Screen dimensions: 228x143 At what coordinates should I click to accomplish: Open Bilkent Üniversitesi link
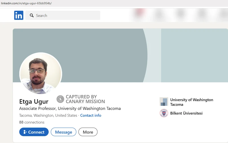pyautogui.click(x=186, y=113)
